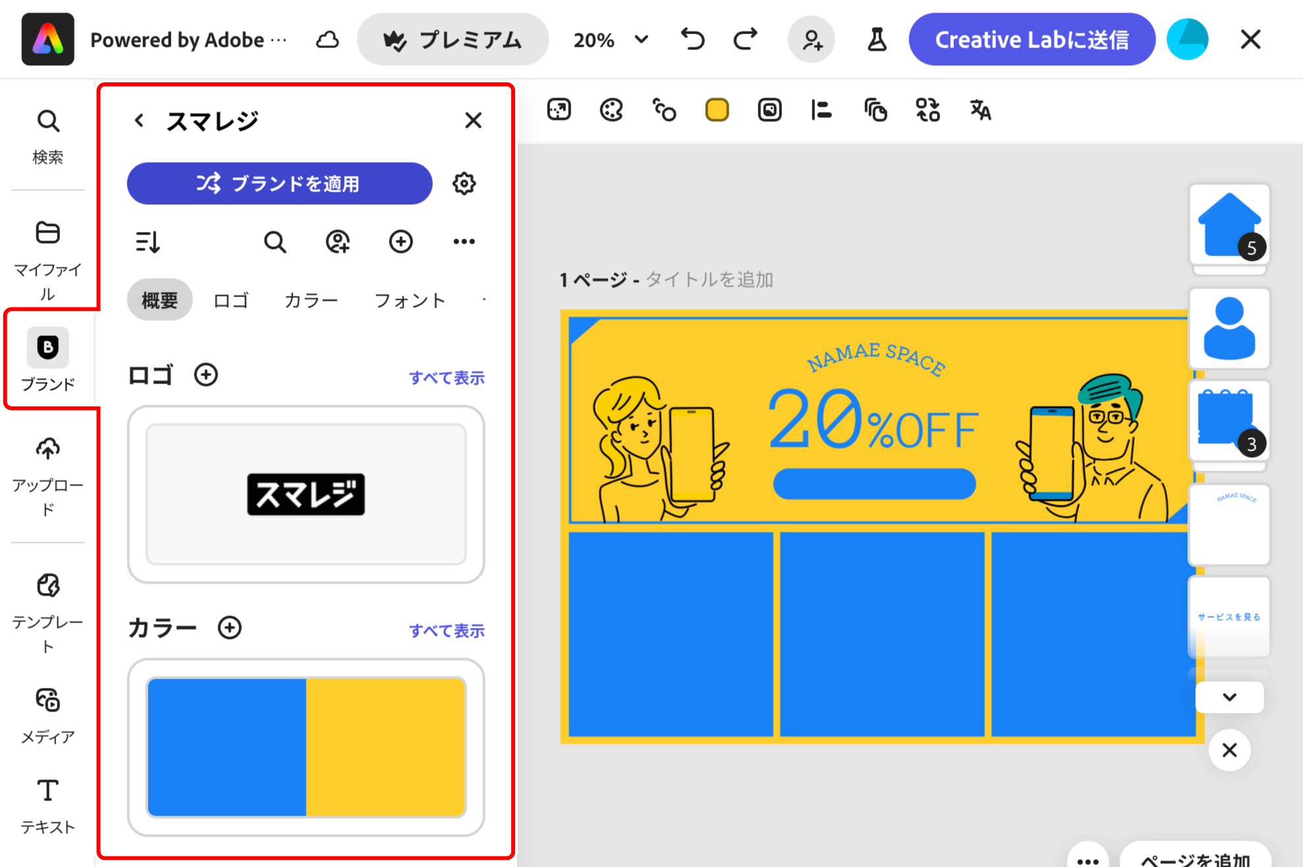Screen dimensions: 1303x867
Task: Click the search icon inside the スマレジ brand panel
Action: 275,242
